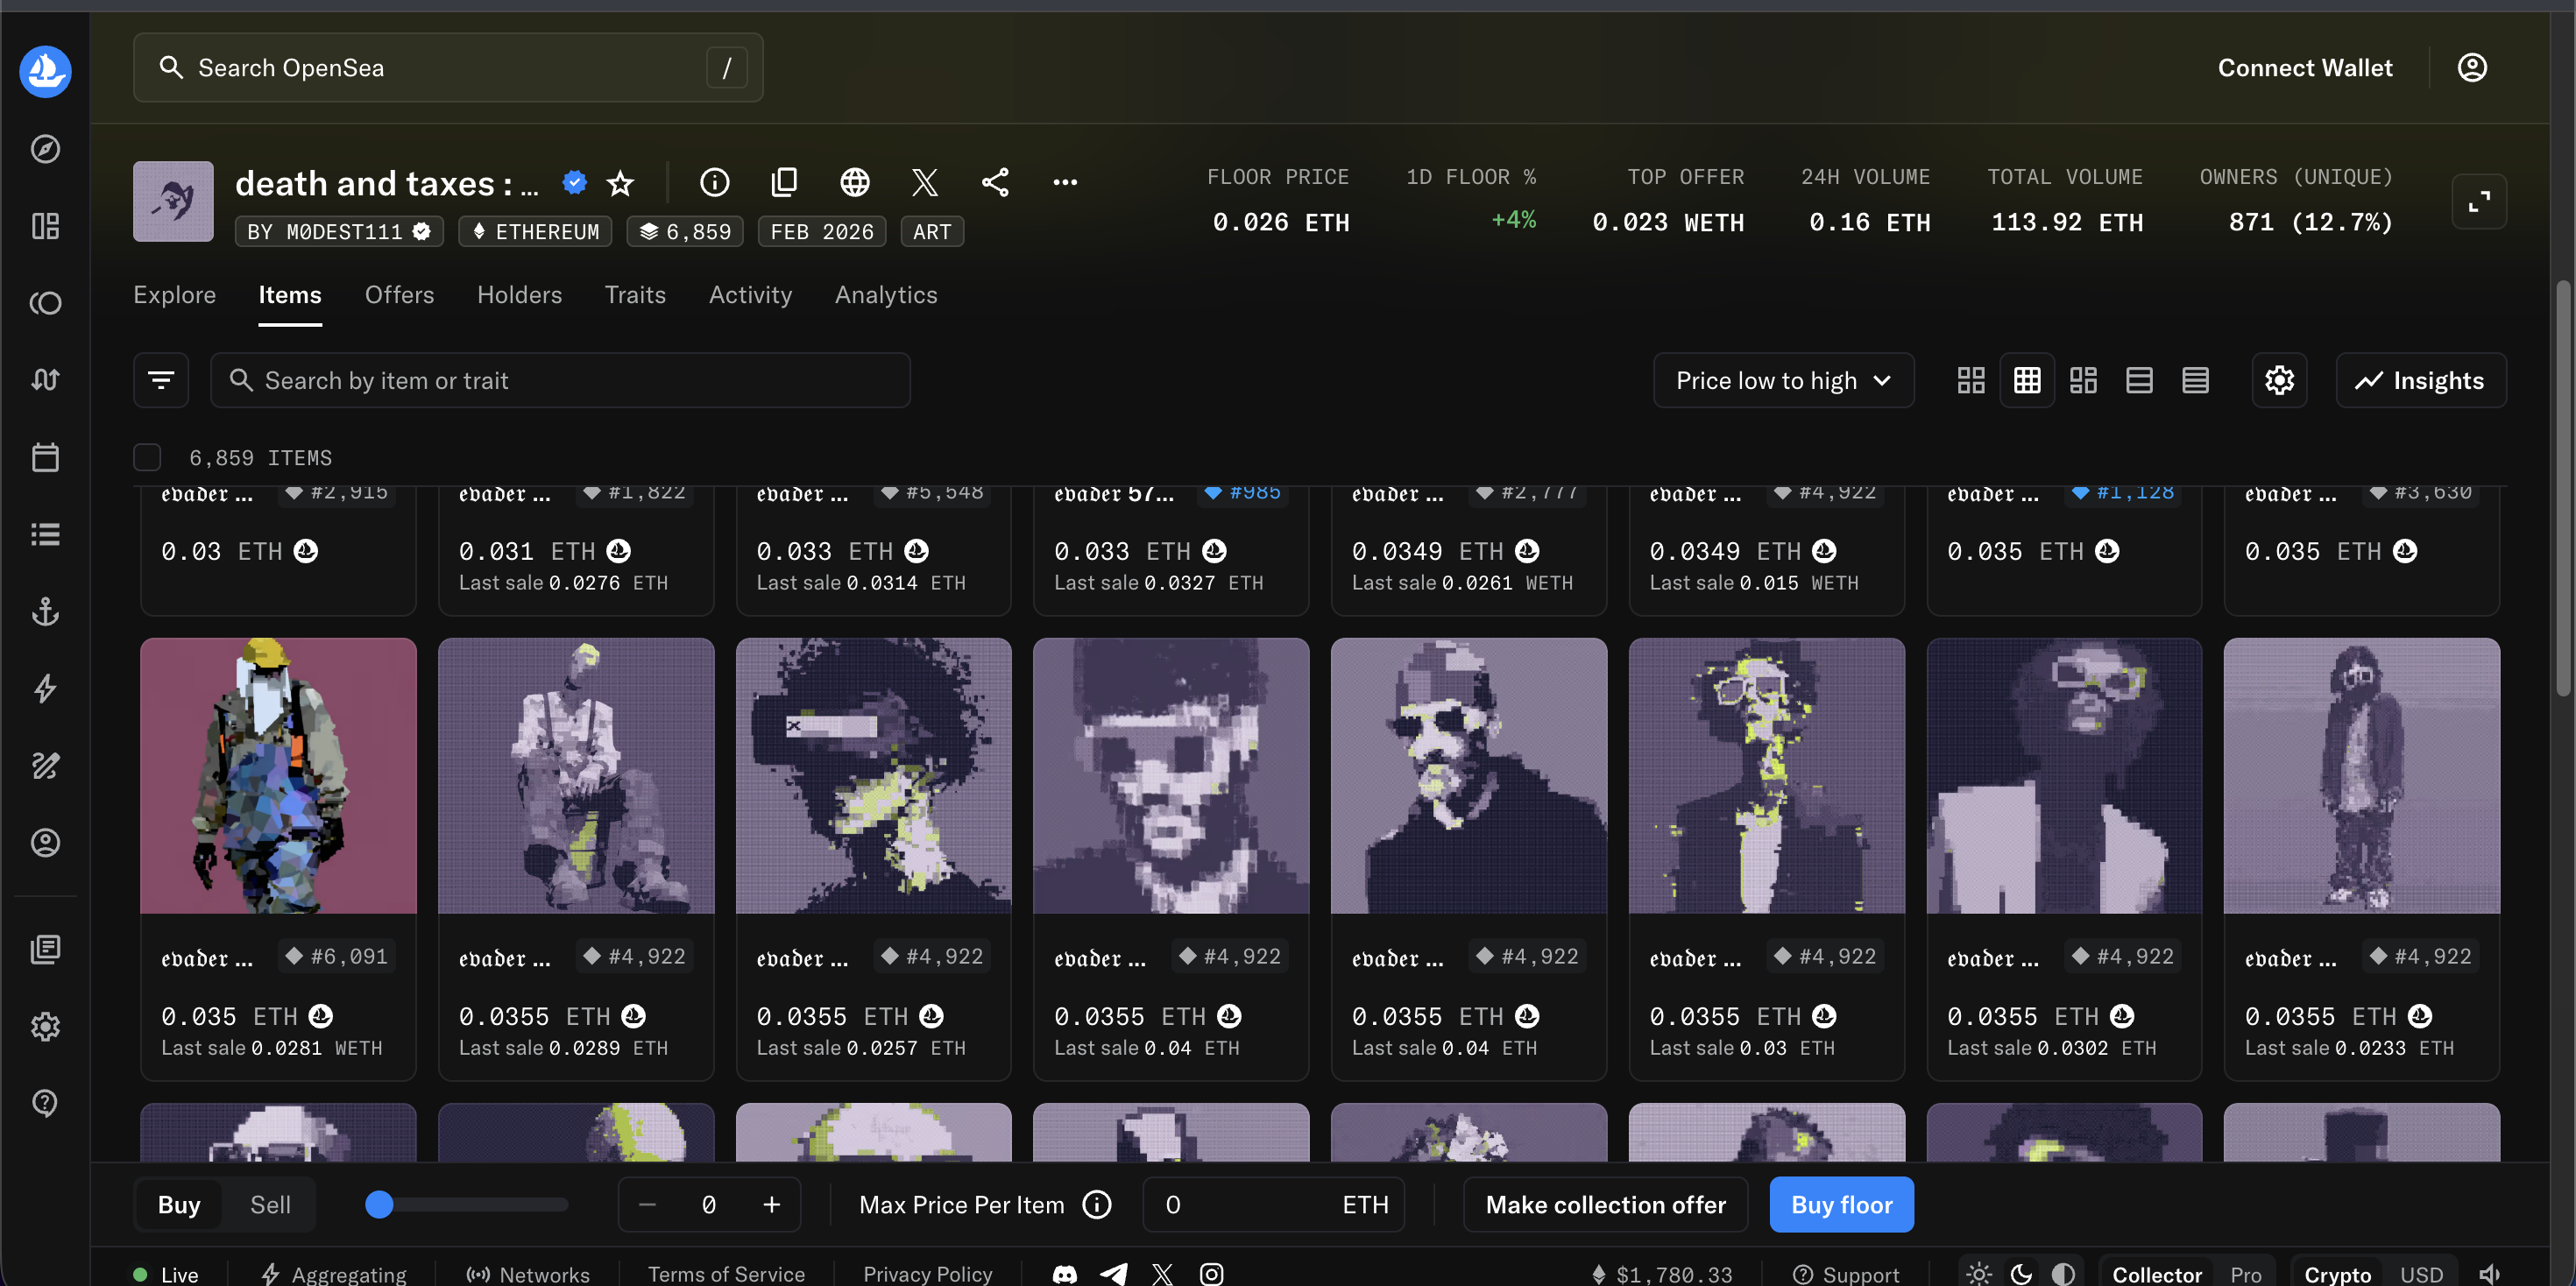Visit the collection website globe icon
This screenshot has height=1286, width=2576.
(854, 182)
